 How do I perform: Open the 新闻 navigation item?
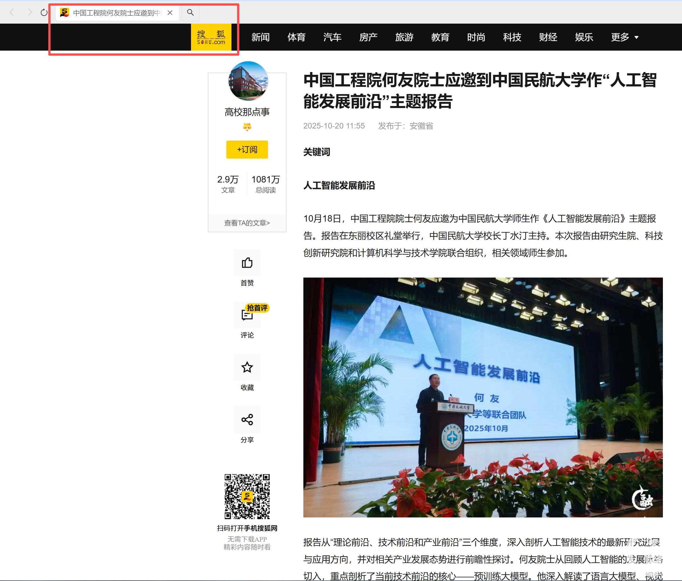260,37
